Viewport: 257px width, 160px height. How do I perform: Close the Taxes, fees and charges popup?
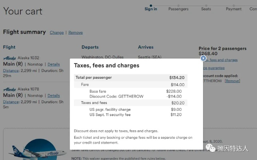pos(203,58)
